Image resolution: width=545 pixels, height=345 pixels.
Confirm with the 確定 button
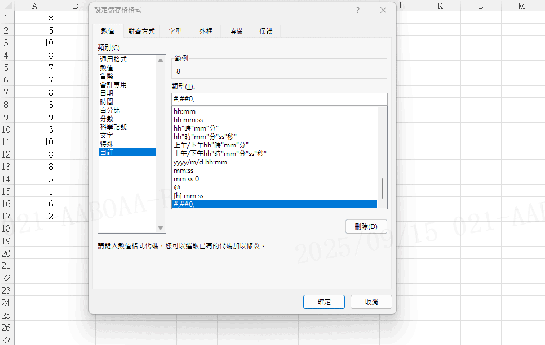(x=324, y=302)
